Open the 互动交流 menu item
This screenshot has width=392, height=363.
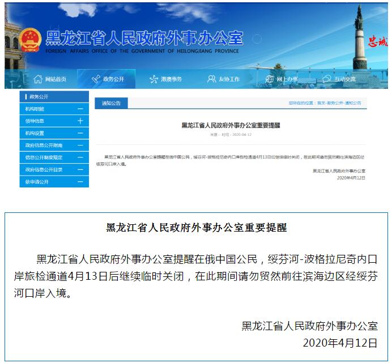(345, 79)
